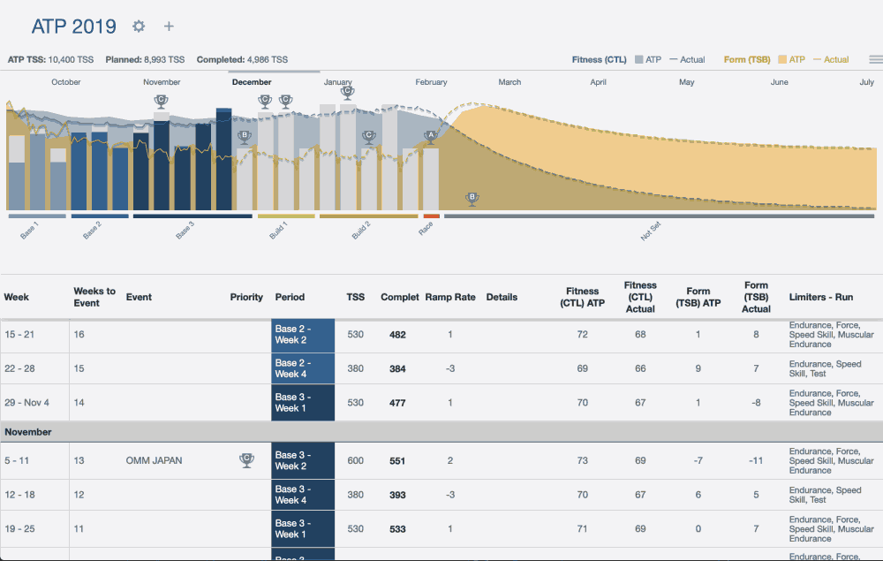
Task: Click the November month divider row
Action: 441,432
